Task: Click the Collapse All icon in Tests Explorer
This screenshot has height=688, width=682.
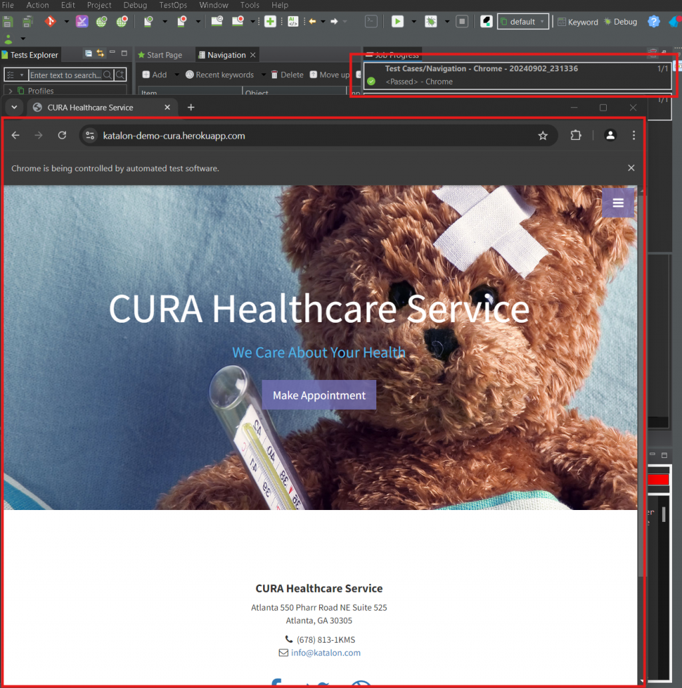Action: pyautogui.click(x=89, y=53)
